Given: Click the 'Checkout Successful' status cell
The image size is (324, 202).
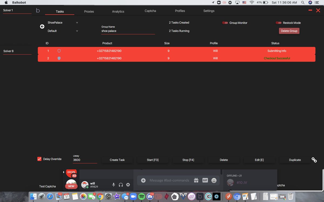Looking at the screenshot, I should click(277, 58).
